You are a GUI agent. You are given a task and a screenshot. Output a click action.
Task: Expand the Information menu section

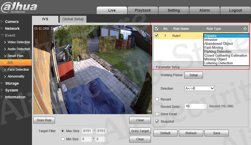(15, 97)
